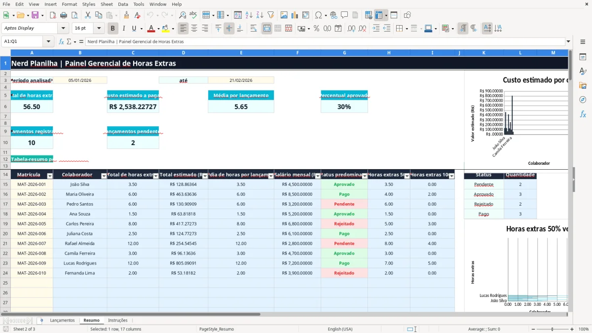Screen dimensions: 592x333
Task: Click Increase Indent icon
Action: [x=376, y=29]
